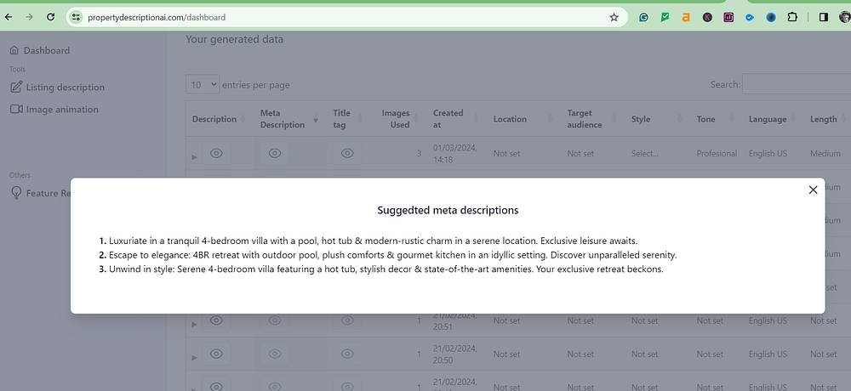Expand the first table row triangle

(194, 157)
